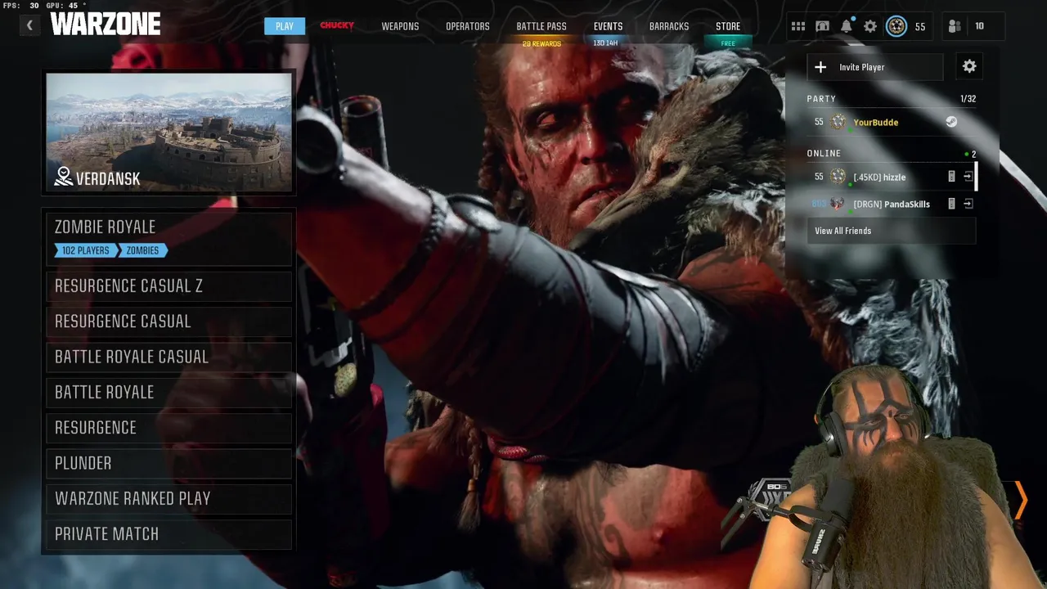Select Resurgence Casual mode
The height and width of the screenshot is (589, 1047).
pyautogui.click(x=169, y=321)
